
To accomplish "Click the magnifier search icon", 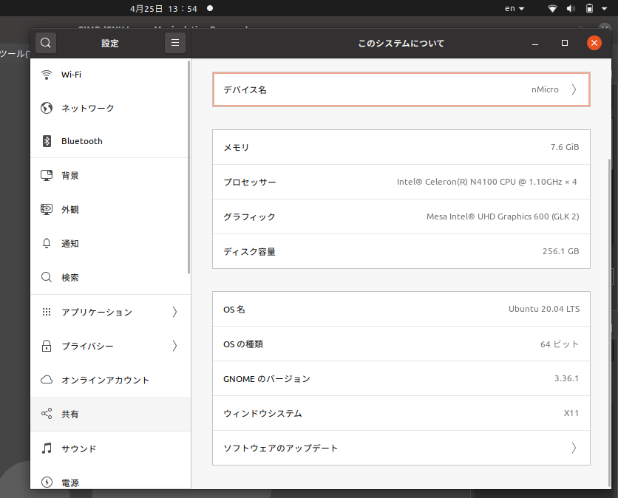I will (x=45, y=42).
